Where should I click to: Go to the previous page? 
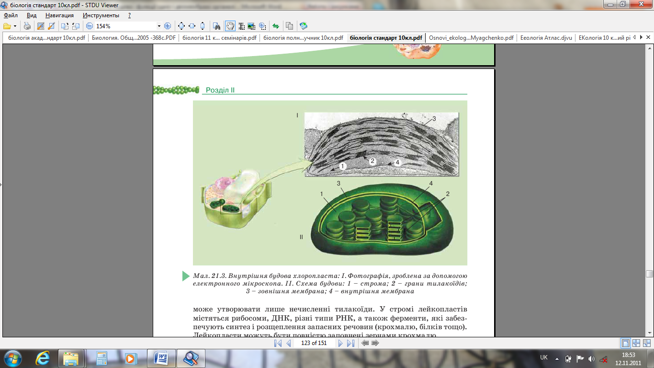289,343
